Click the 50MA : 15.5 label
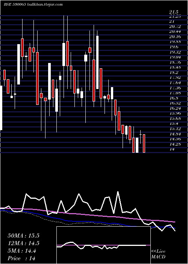This screenshot has height=264, width=188. pyautogui.click(x=23, y=236)
